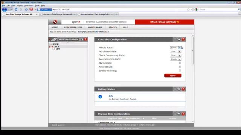The height and width of the screenshot is (135, 241).
Task: Open the SETUP menu
Action: pyautogui.click(x=55, y=27)
